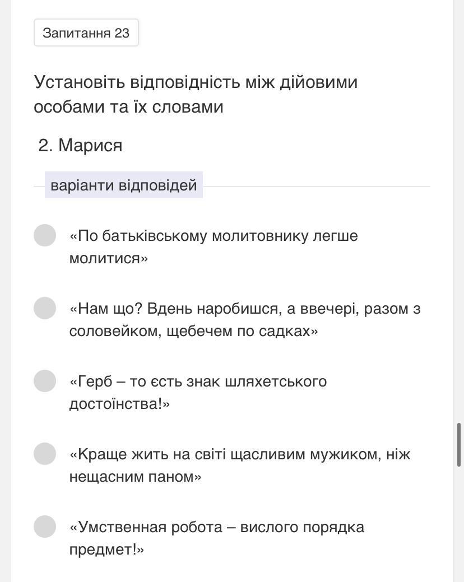Click the «Запитання 23» label button
This screenshot has height=582, width=464.
86,33
